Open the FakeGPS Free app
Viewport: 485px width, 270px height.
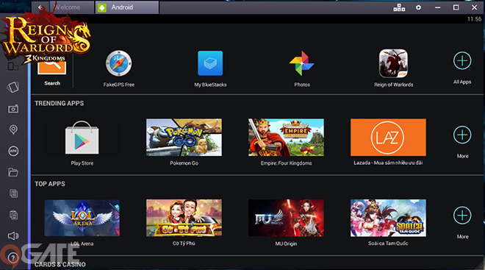pos(119,63)
